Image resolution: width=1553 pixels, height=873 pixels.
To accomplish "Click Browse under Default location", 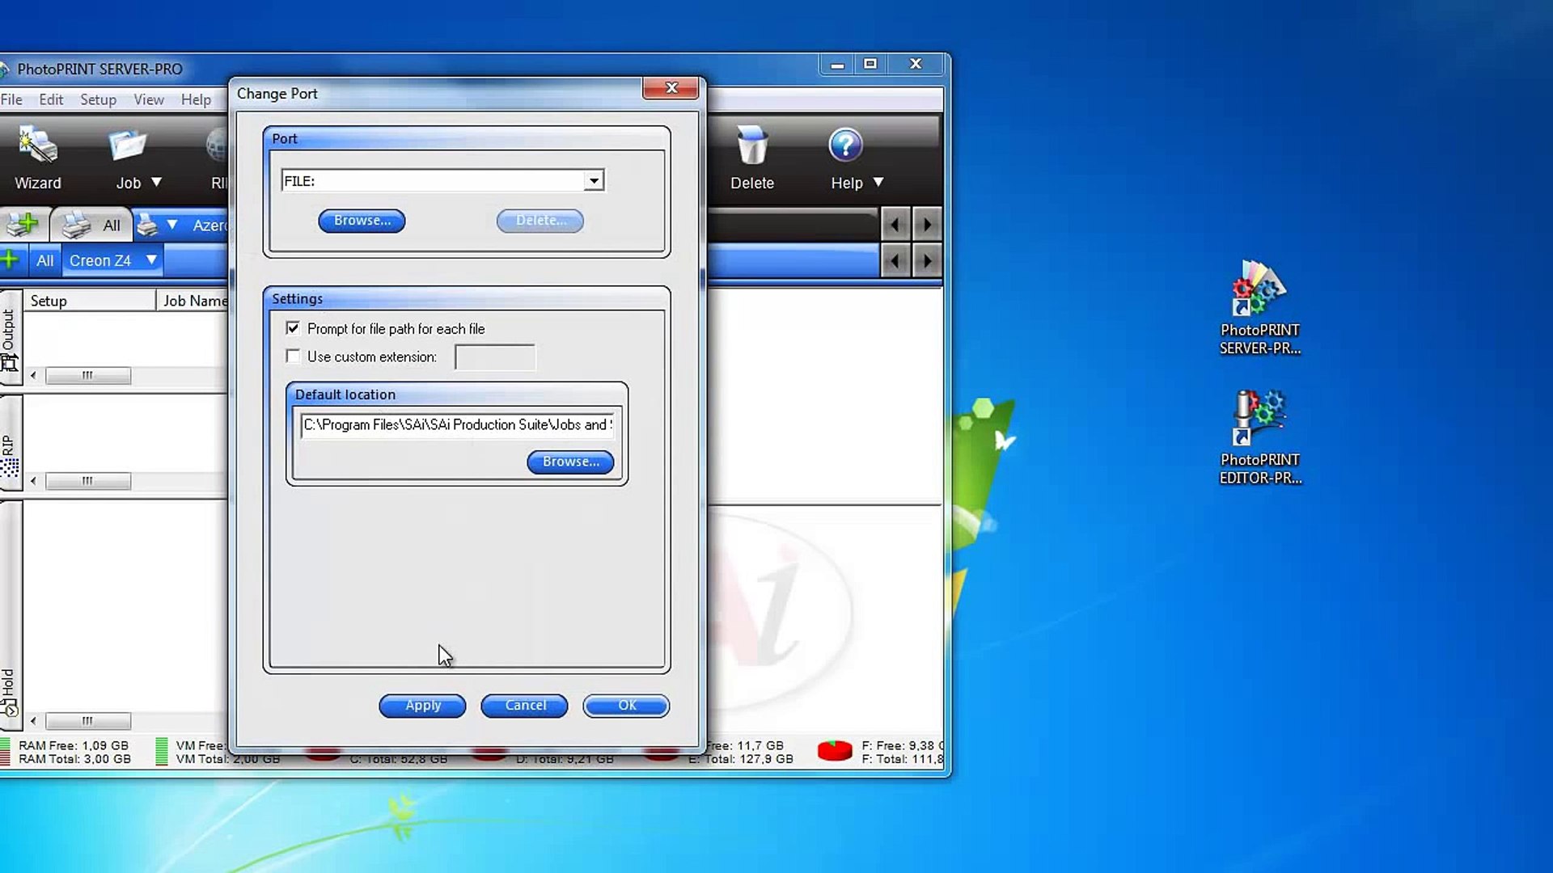I will 570,462.
